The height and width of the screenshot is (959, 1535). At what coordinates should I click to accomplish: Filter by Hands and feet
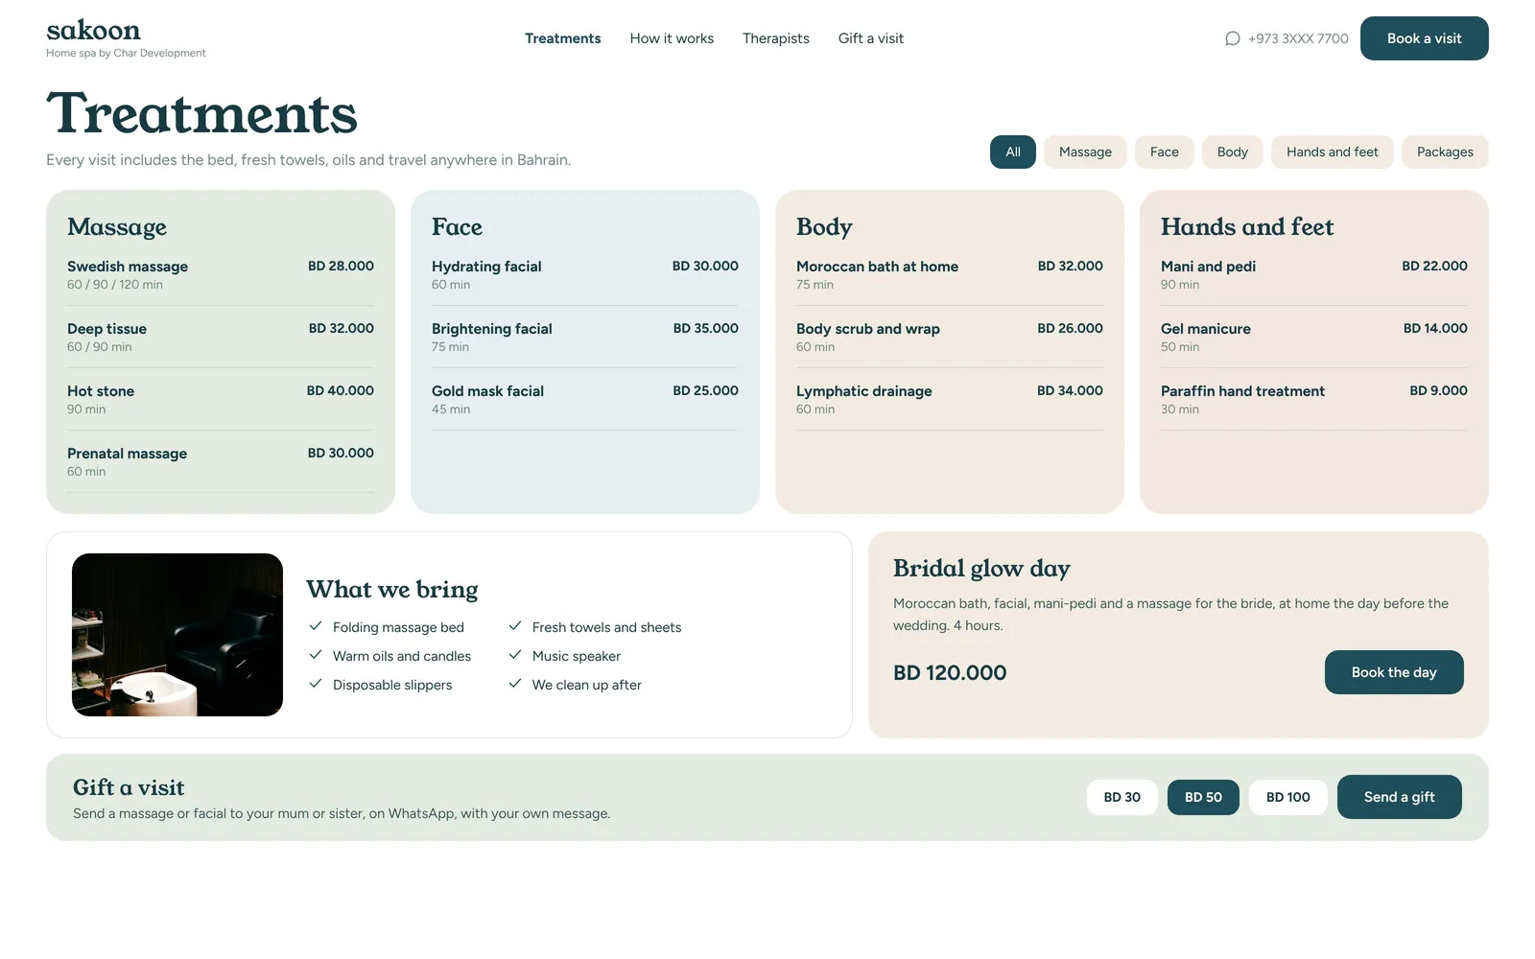(1332, 152)
